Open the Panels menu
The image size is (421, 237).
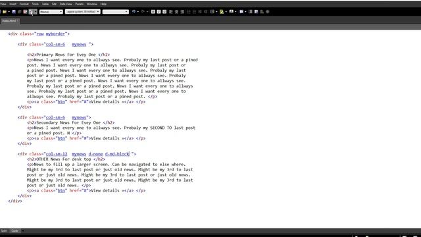pyautogui.click(x=80, y=4)
